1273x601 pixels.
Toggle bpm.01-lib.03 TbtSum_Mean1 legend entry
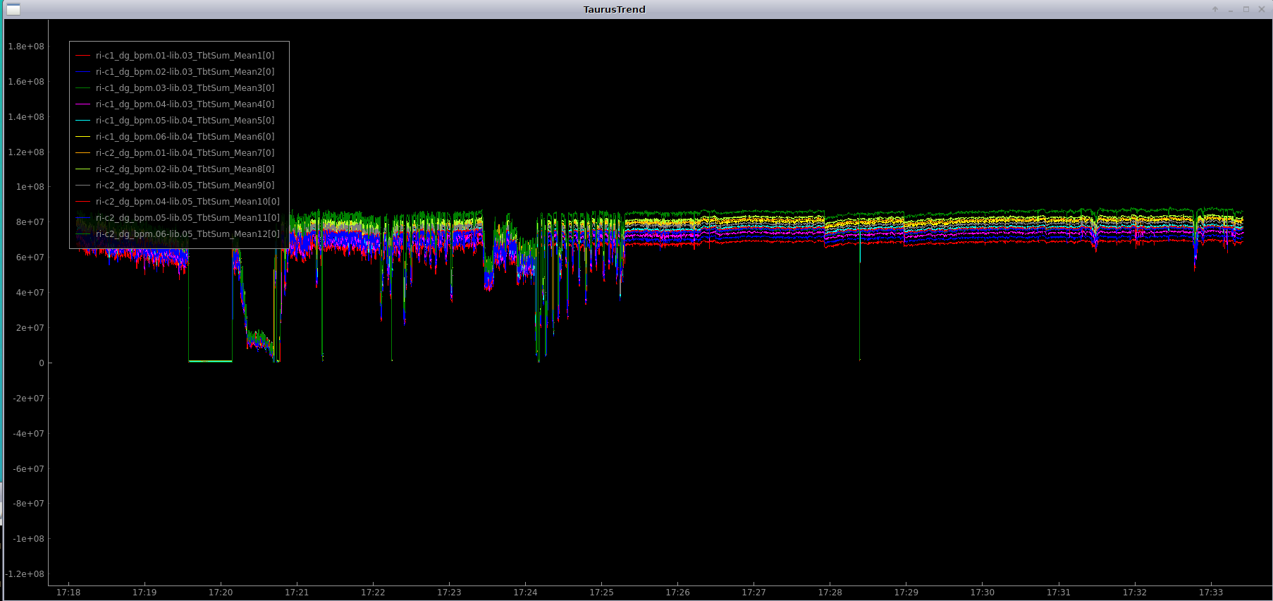[185, 56]
